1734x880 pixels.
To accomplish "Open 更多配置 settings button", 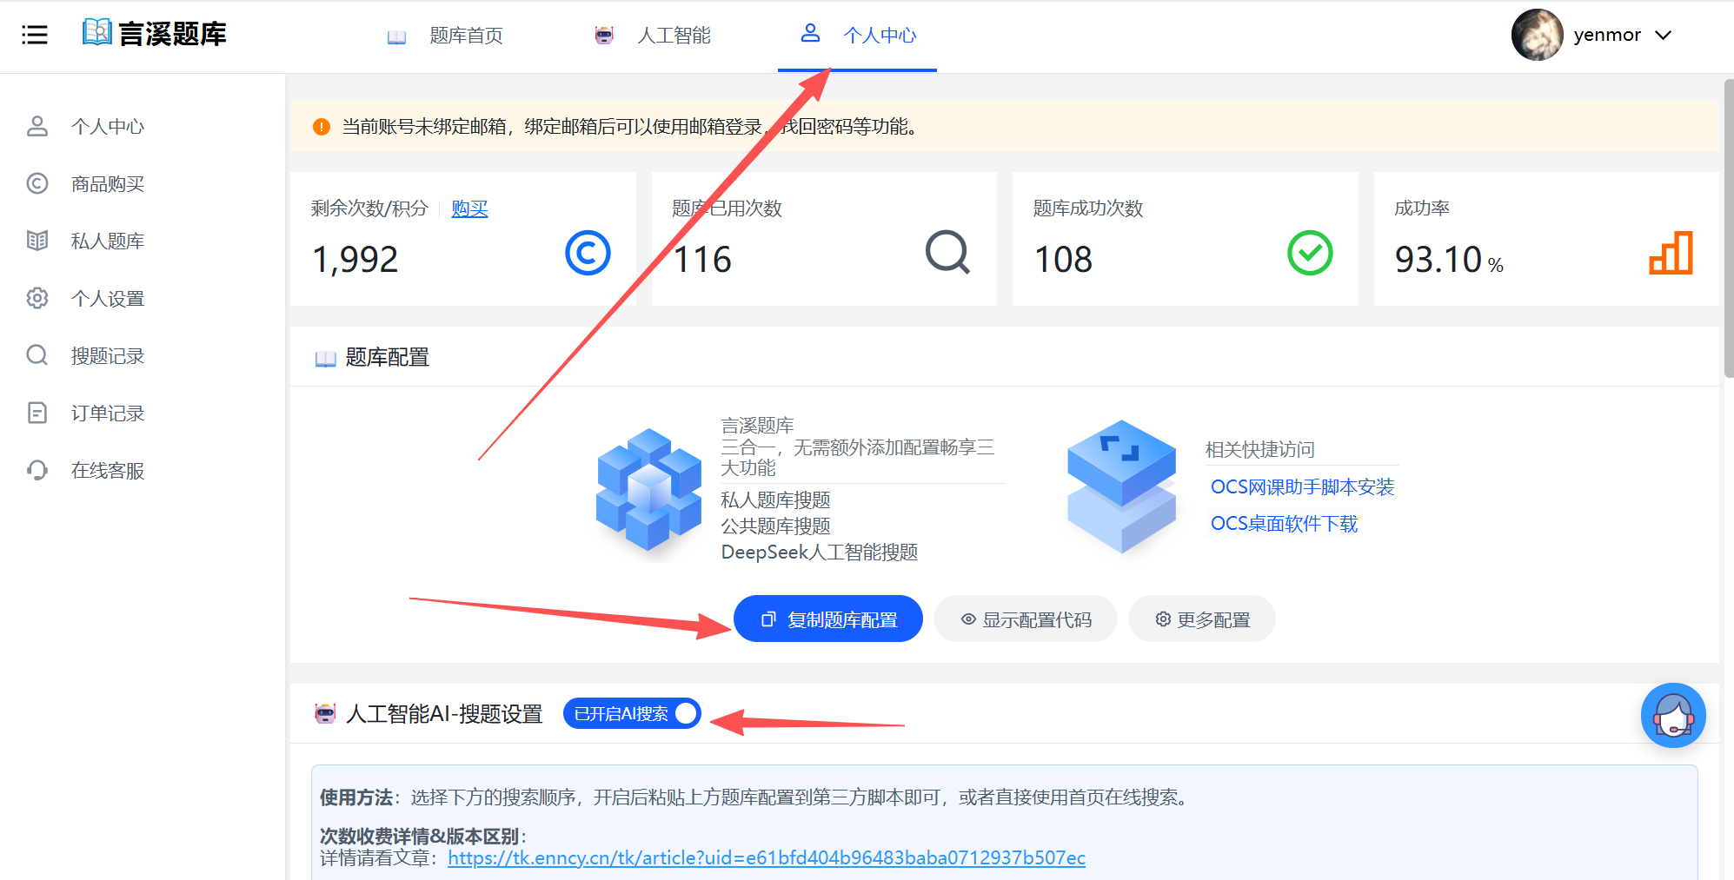I will coord(1202,619).
